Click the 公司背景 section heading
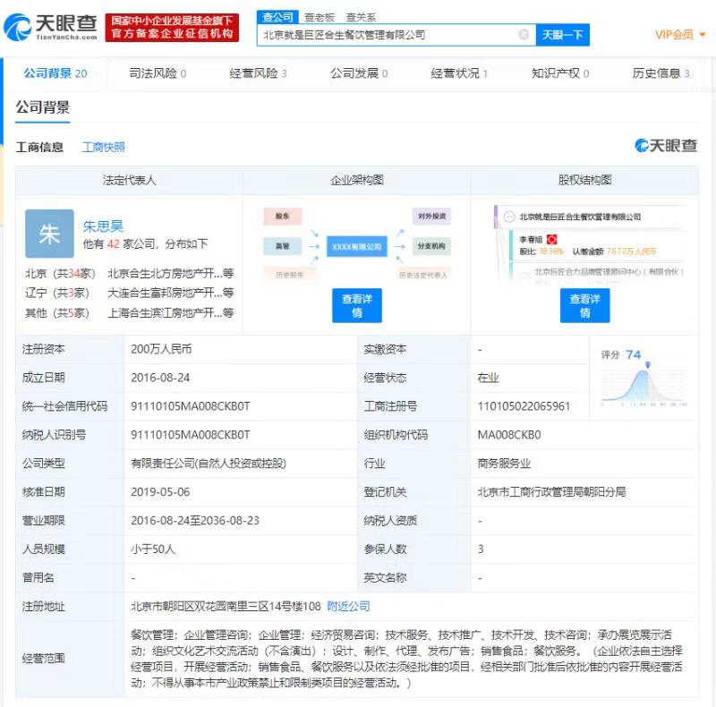Screen dimensions: 716x707 tap(42, 107)
